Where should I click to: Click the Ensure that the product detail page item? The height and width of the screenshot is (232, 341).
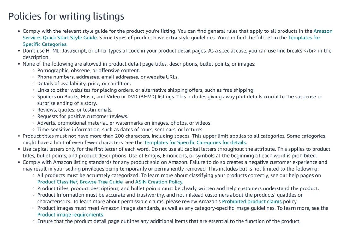coord(169,221)
